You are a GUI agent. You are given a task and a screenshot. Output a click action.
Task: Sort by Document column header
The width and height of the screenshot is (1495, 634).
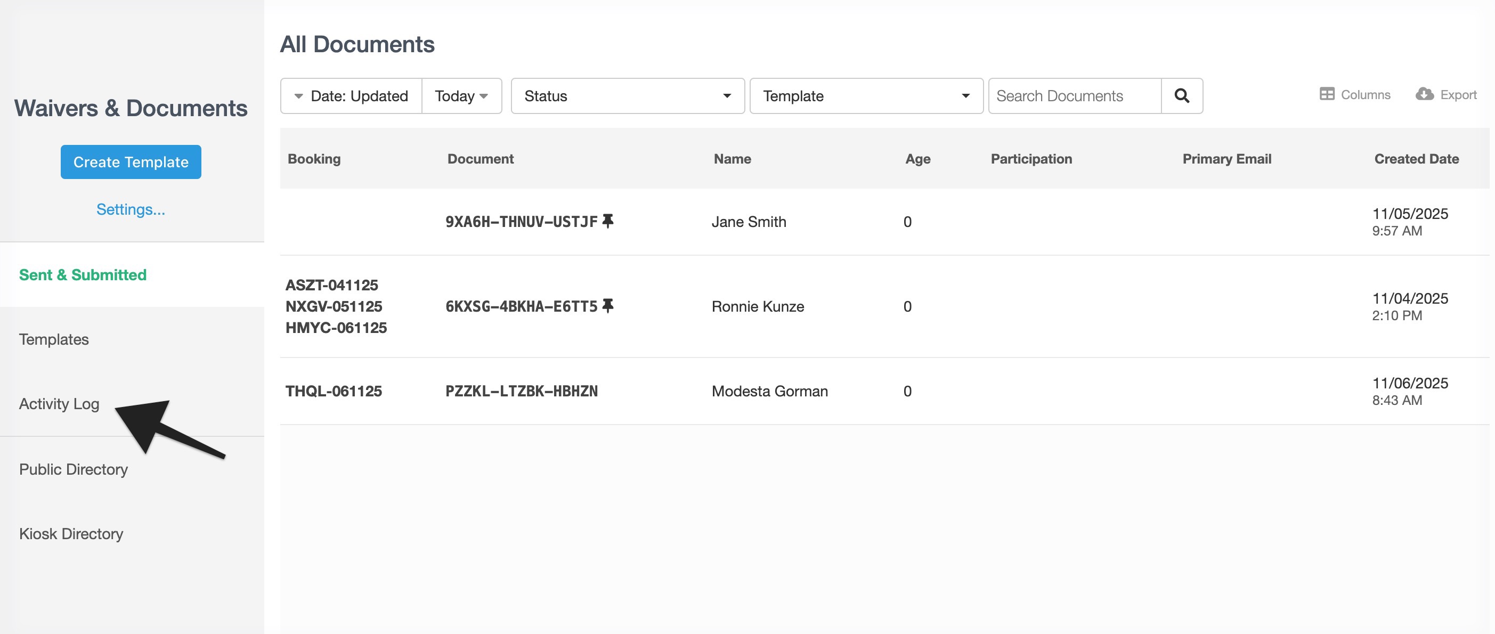[480, 159]
